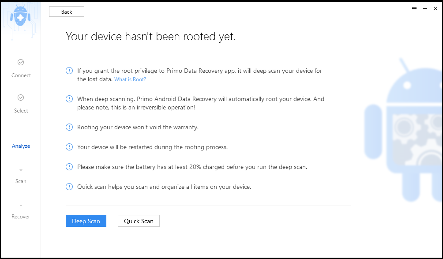The image size is (443, 259).
Task: Click info icon beside root privilege note
Action: point(69,71)
